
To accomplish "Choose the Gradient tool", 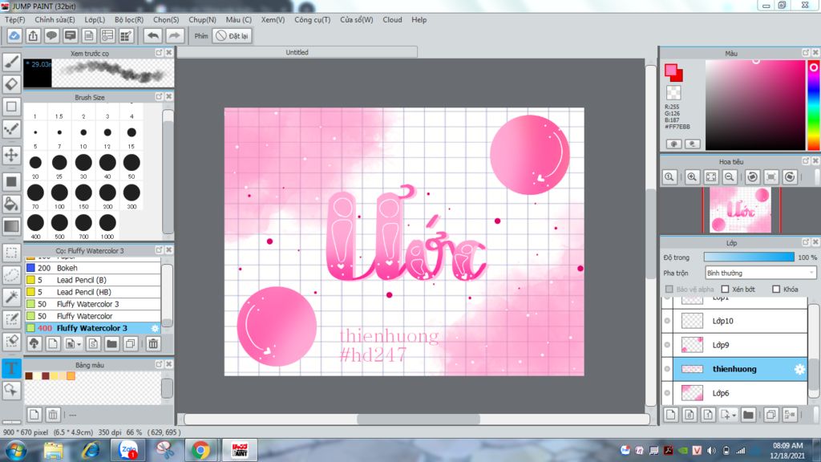I will (x=11, y=226).
